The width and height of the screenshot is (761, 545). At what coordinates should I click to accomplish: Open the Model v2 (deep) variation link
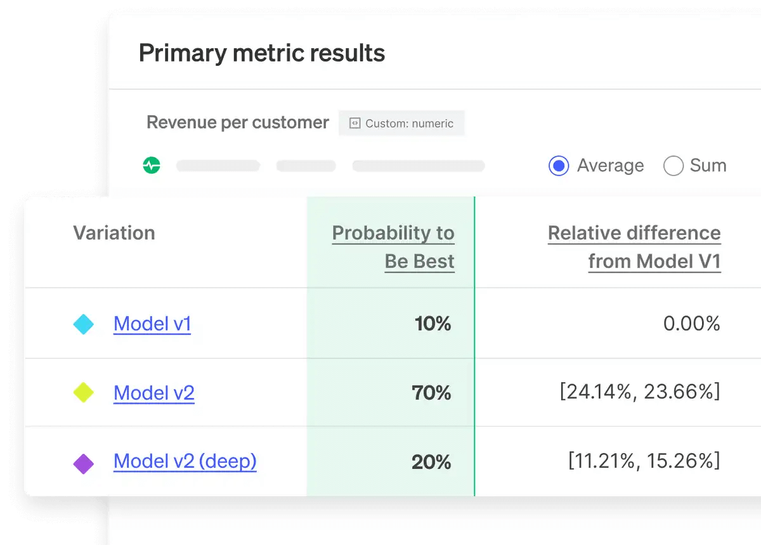tap(185, 461)
